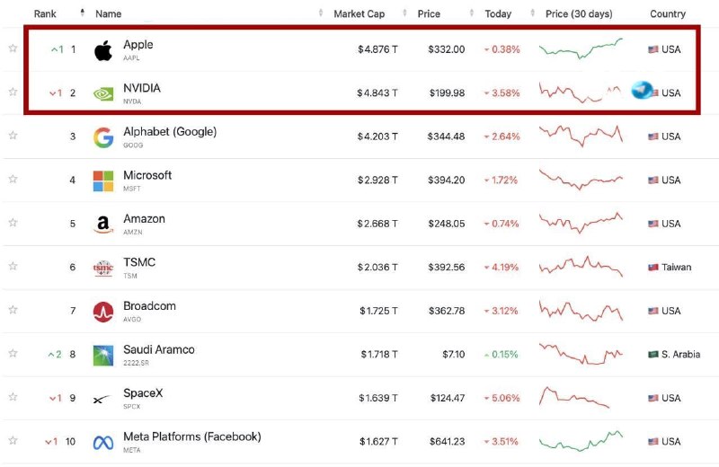This screenshot has width=719, height=467.
Task: Sort by Market Cap column header
Action: coord(359,13)
